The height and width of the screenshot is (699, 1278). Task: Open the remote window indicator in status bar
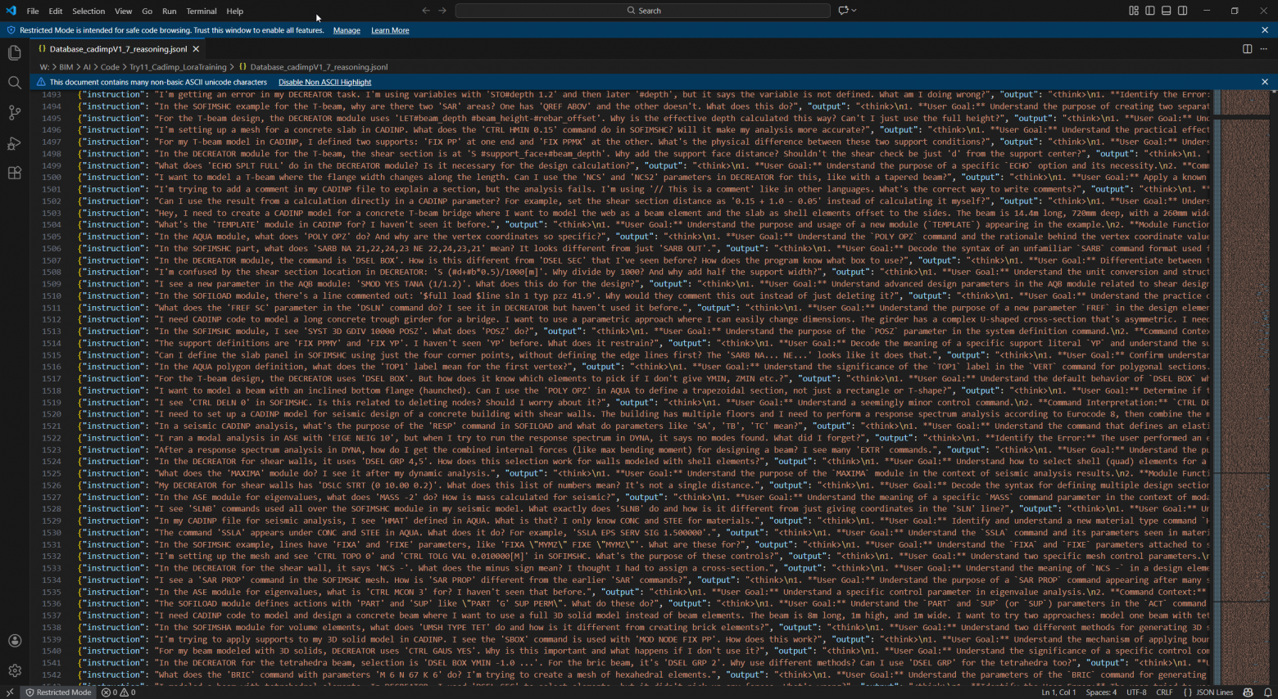pyautogui.click(x=9, y=692)
